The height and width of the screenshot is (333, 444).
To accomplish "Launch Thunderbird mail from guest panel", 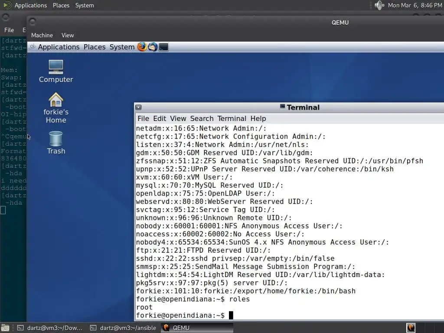I will click(x=153, y=47).
